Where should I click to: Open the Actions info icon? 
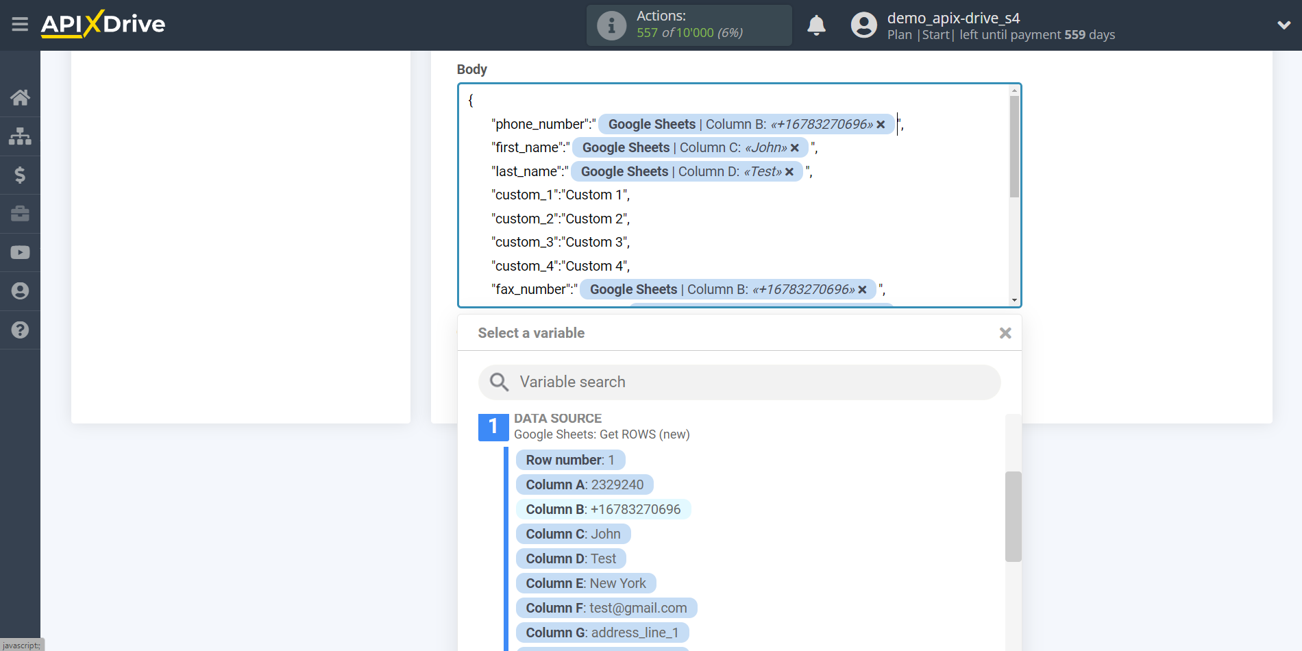[611, 25]
